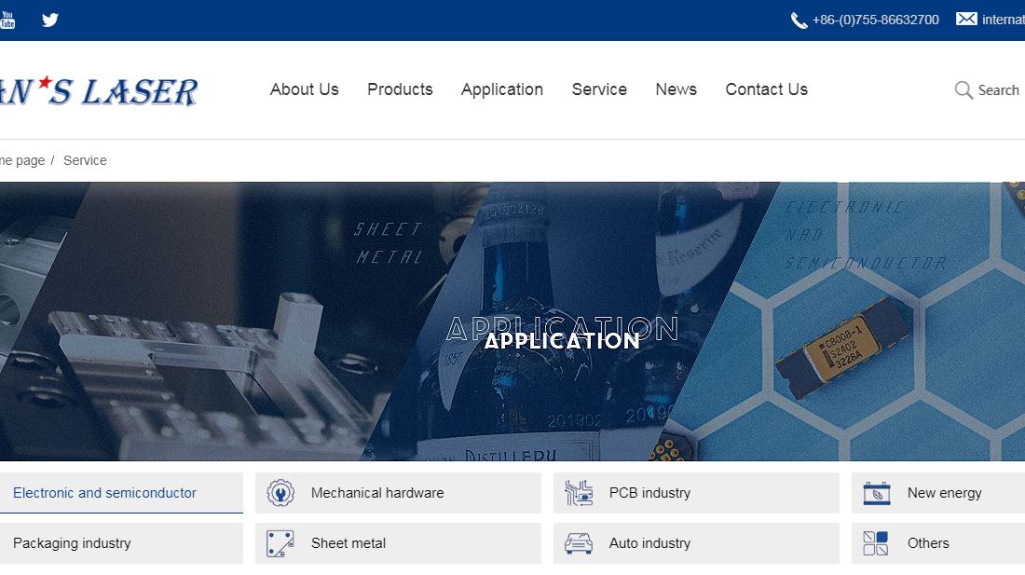Click the Others squares icon

(x=876, y=543)
